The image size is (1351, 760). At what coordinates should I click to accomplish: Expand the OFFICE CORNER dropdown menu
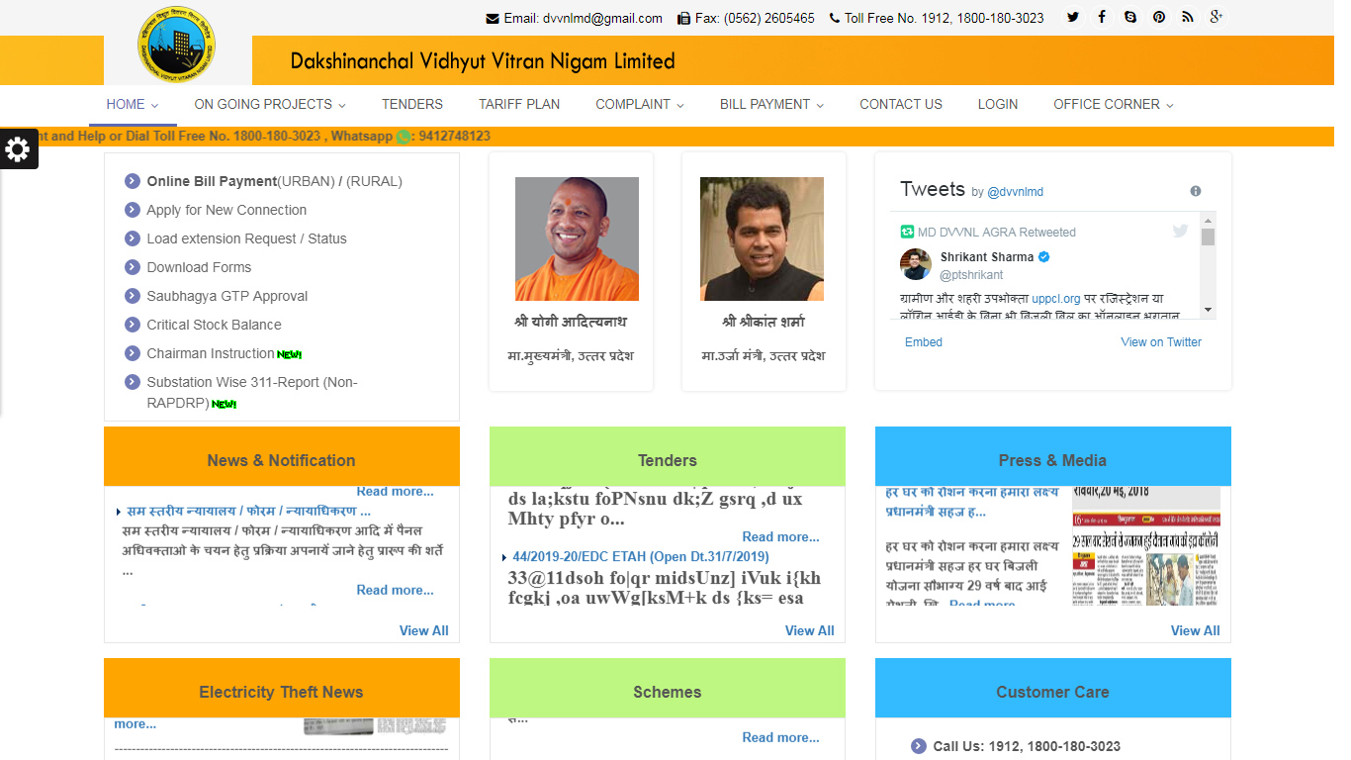pyautogui.click(x=1114, y=104)
